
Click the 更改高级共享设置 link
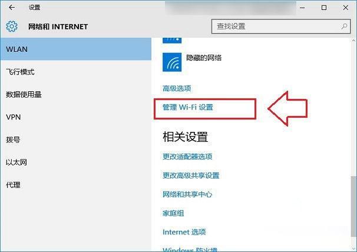tap(191, 175)
